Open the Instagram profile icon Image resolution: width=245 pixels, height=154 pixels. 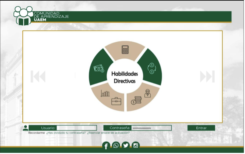(135, 145)
